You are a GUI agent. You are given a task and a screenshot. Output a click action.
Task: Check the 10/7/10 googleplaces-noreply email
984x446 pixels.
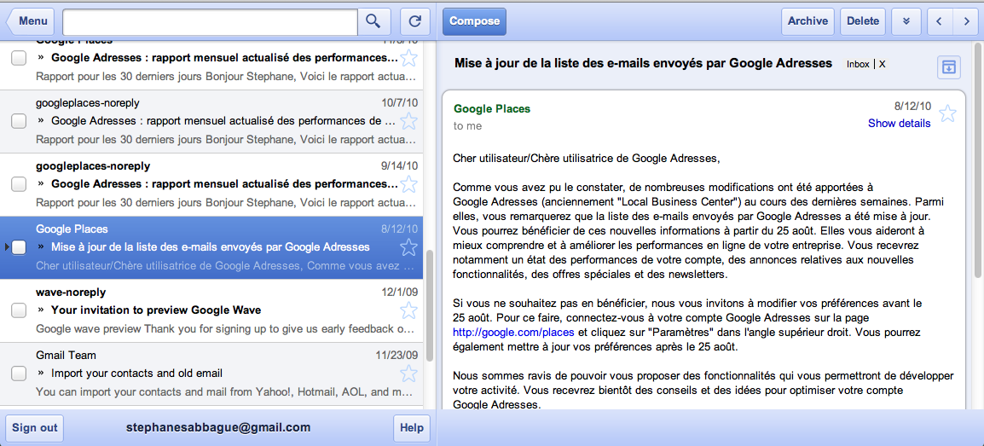19,121
